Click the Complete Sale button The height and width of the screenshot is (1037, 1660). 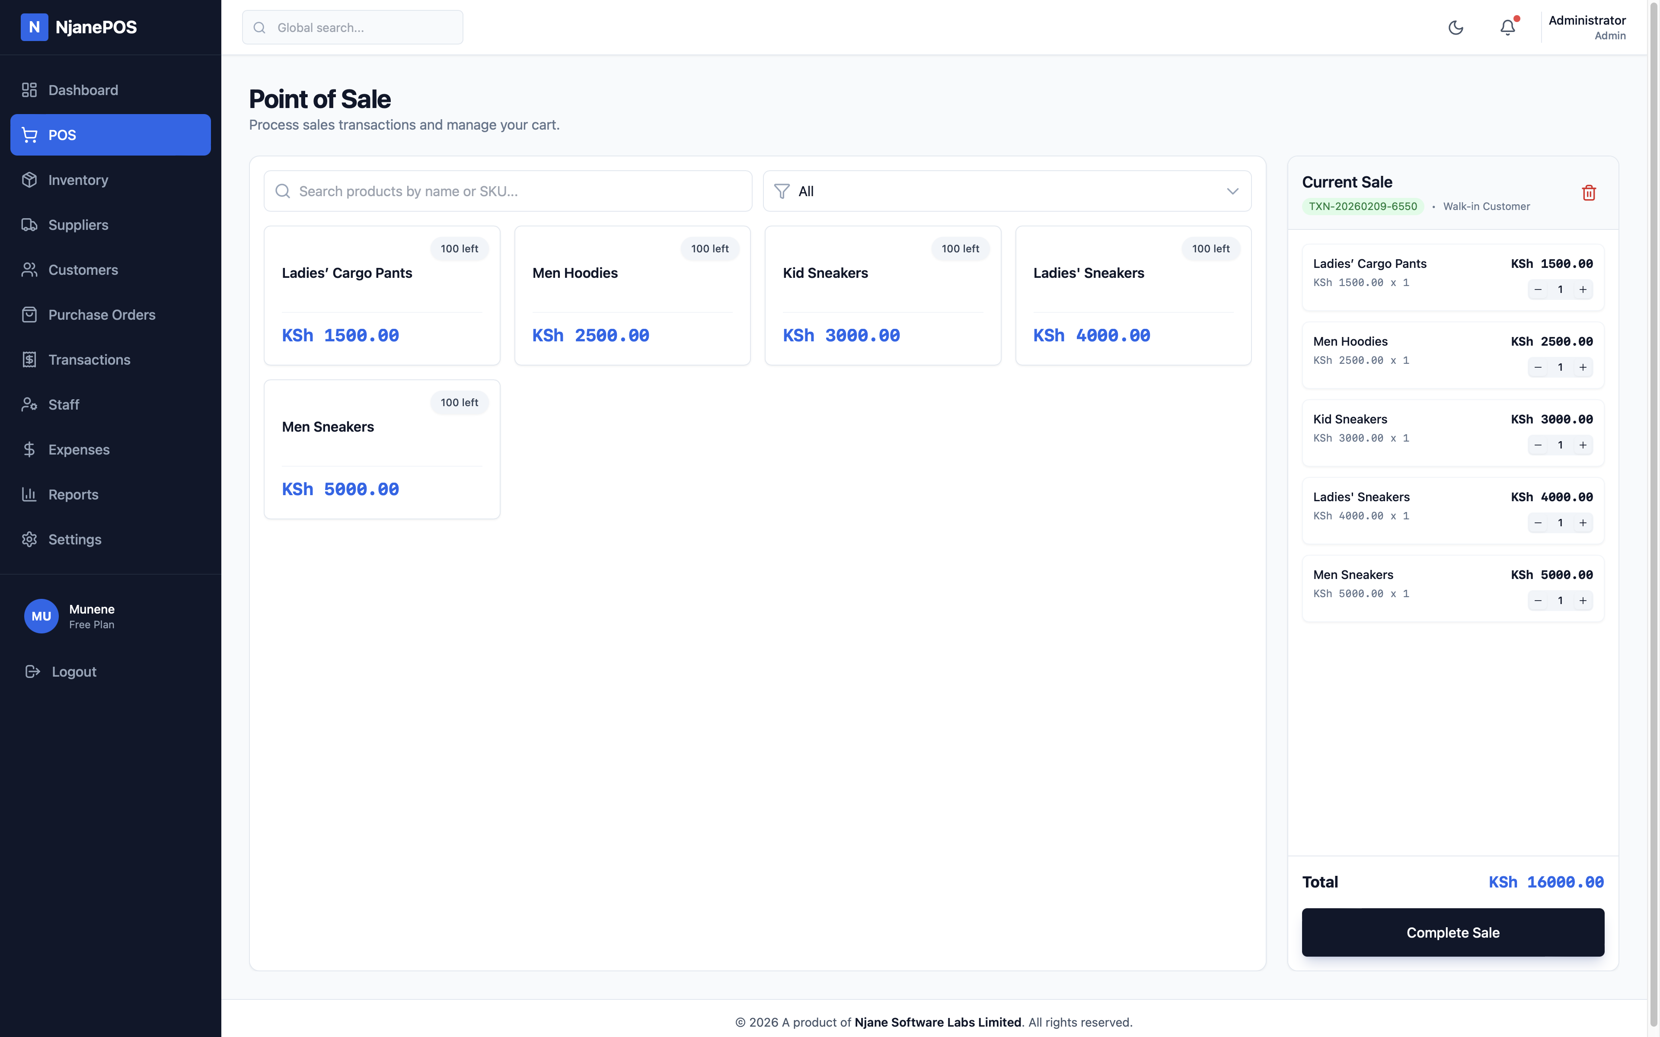tap(1452, 932)
